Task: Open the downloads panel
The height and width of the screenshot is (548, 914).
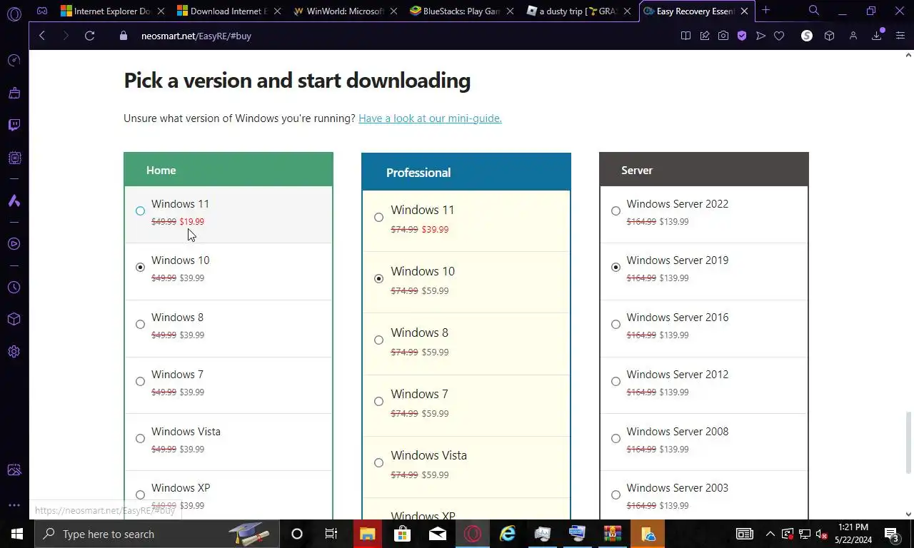Action: [877, 36]
